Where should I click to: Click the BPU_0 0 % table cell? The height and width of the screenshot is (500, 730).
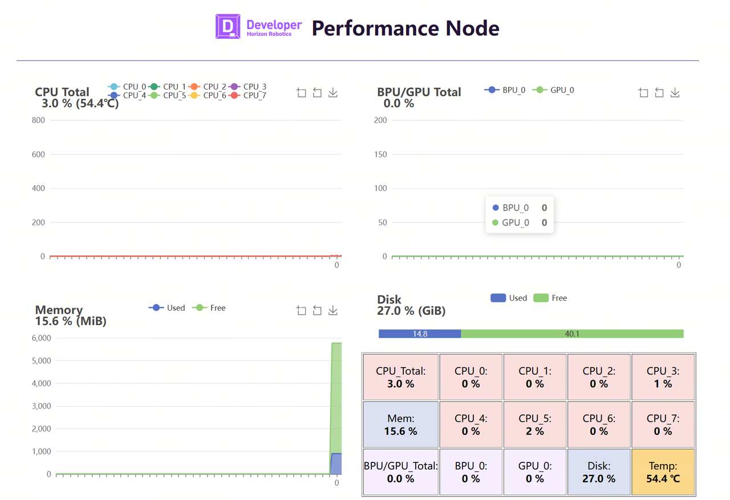tap(471, 472)
